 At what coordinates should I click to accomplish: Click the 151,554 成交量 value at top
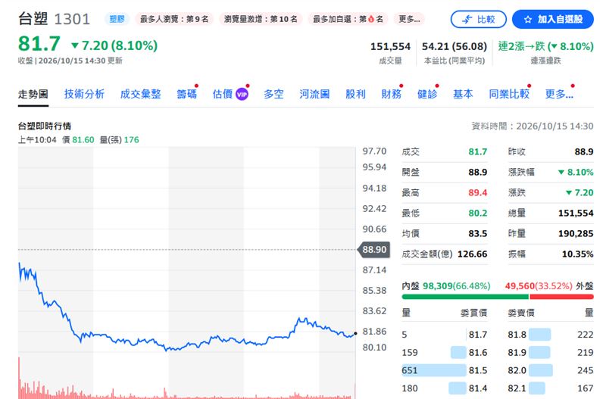(x=390, y=47)
